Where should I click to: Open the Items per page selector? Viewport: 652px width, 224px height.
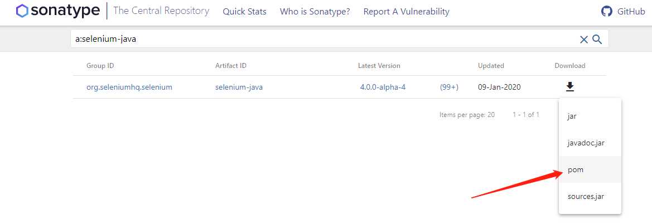coord(467,115)
